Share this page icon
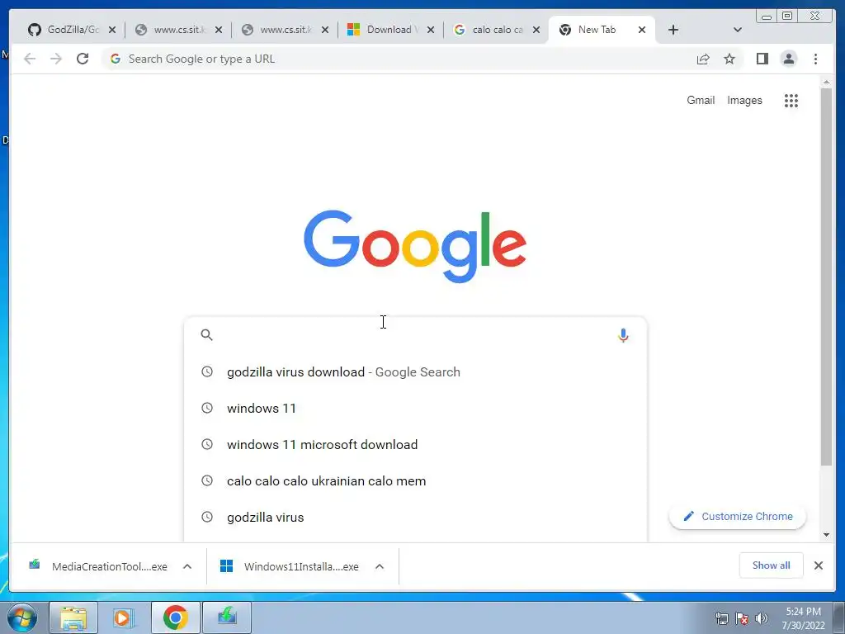845x634 pixels. point(703,59)
